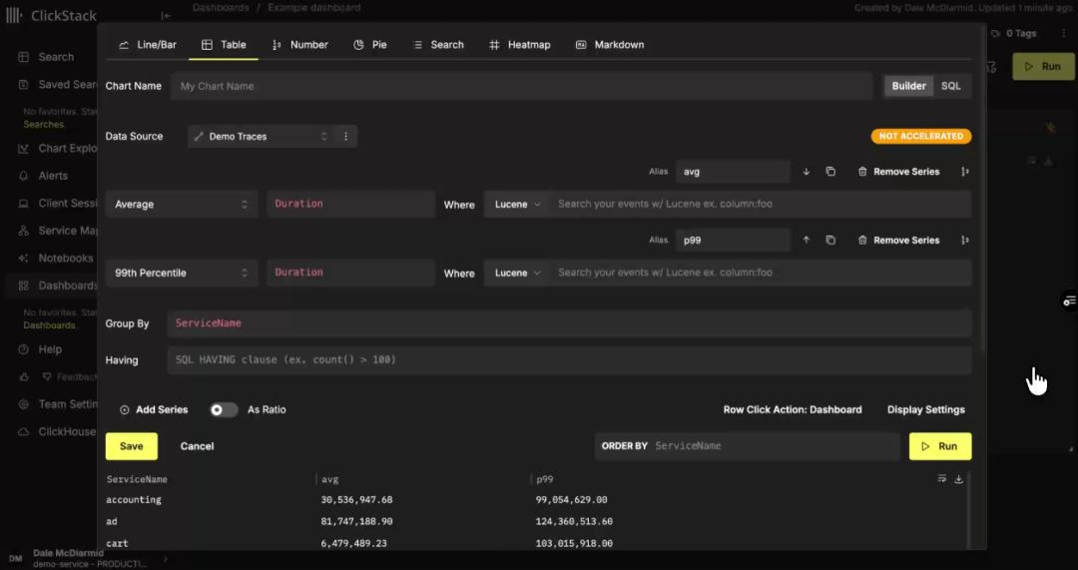
Task: Duplicate the p99 series
Action: tap(830, 240)
